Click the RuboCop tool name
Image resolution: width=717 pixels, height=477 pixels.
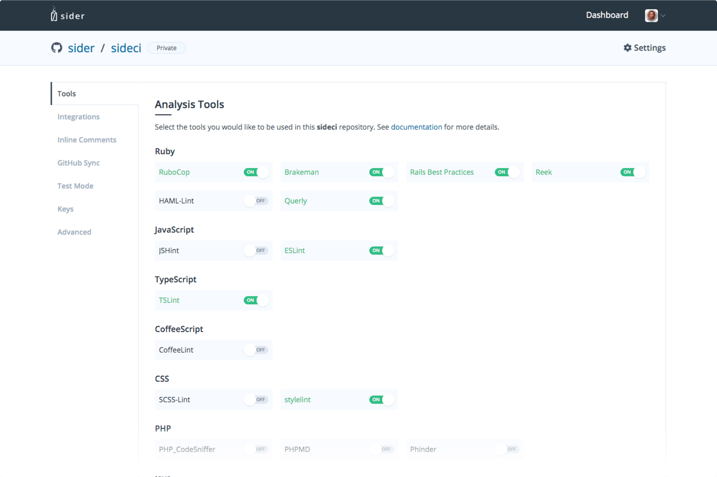click(174, 172)
